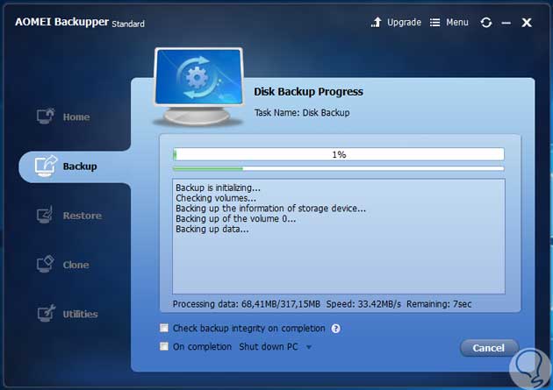Screen dimensions: 553x390
Task: Click the thin green sub-progress bar
Action: click(x=339, y=169)
